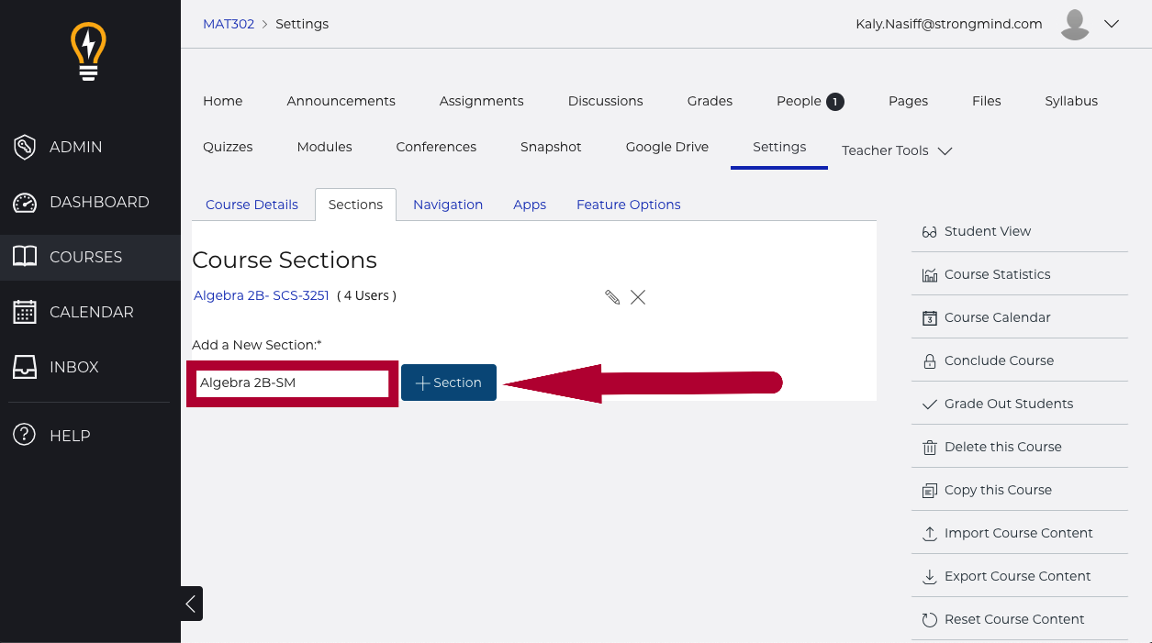1152x643 pixels.
Task: Click the Course Calendar icon
Action: (929, 318)
